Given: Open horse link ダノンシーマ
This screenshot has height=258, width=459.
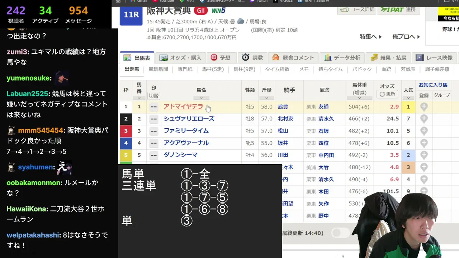Looking at the screenshot, I should pos(181,155).
